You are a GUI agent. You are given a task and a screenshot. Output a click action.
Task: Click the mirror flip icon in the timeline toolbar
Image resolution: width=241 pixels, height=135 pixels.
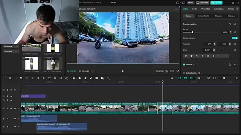[x=80, y=78]
